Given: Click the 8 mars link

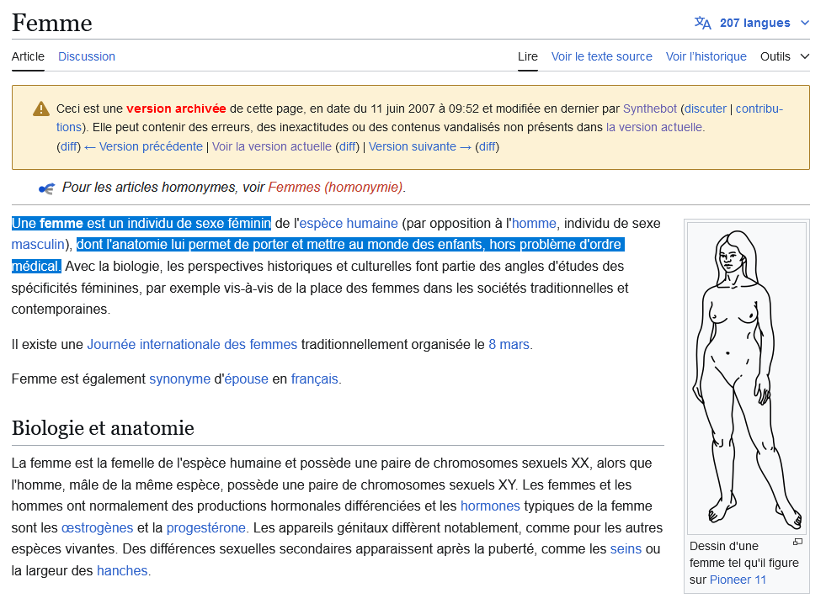Looking at the screenshot, I should 509,345.
